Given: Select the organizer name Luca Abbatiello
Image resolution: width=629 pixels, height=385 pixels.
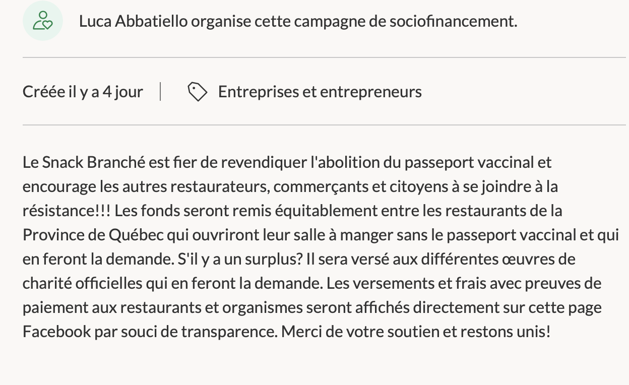Looking at the screenshot, I should click(x=134, y=21).
